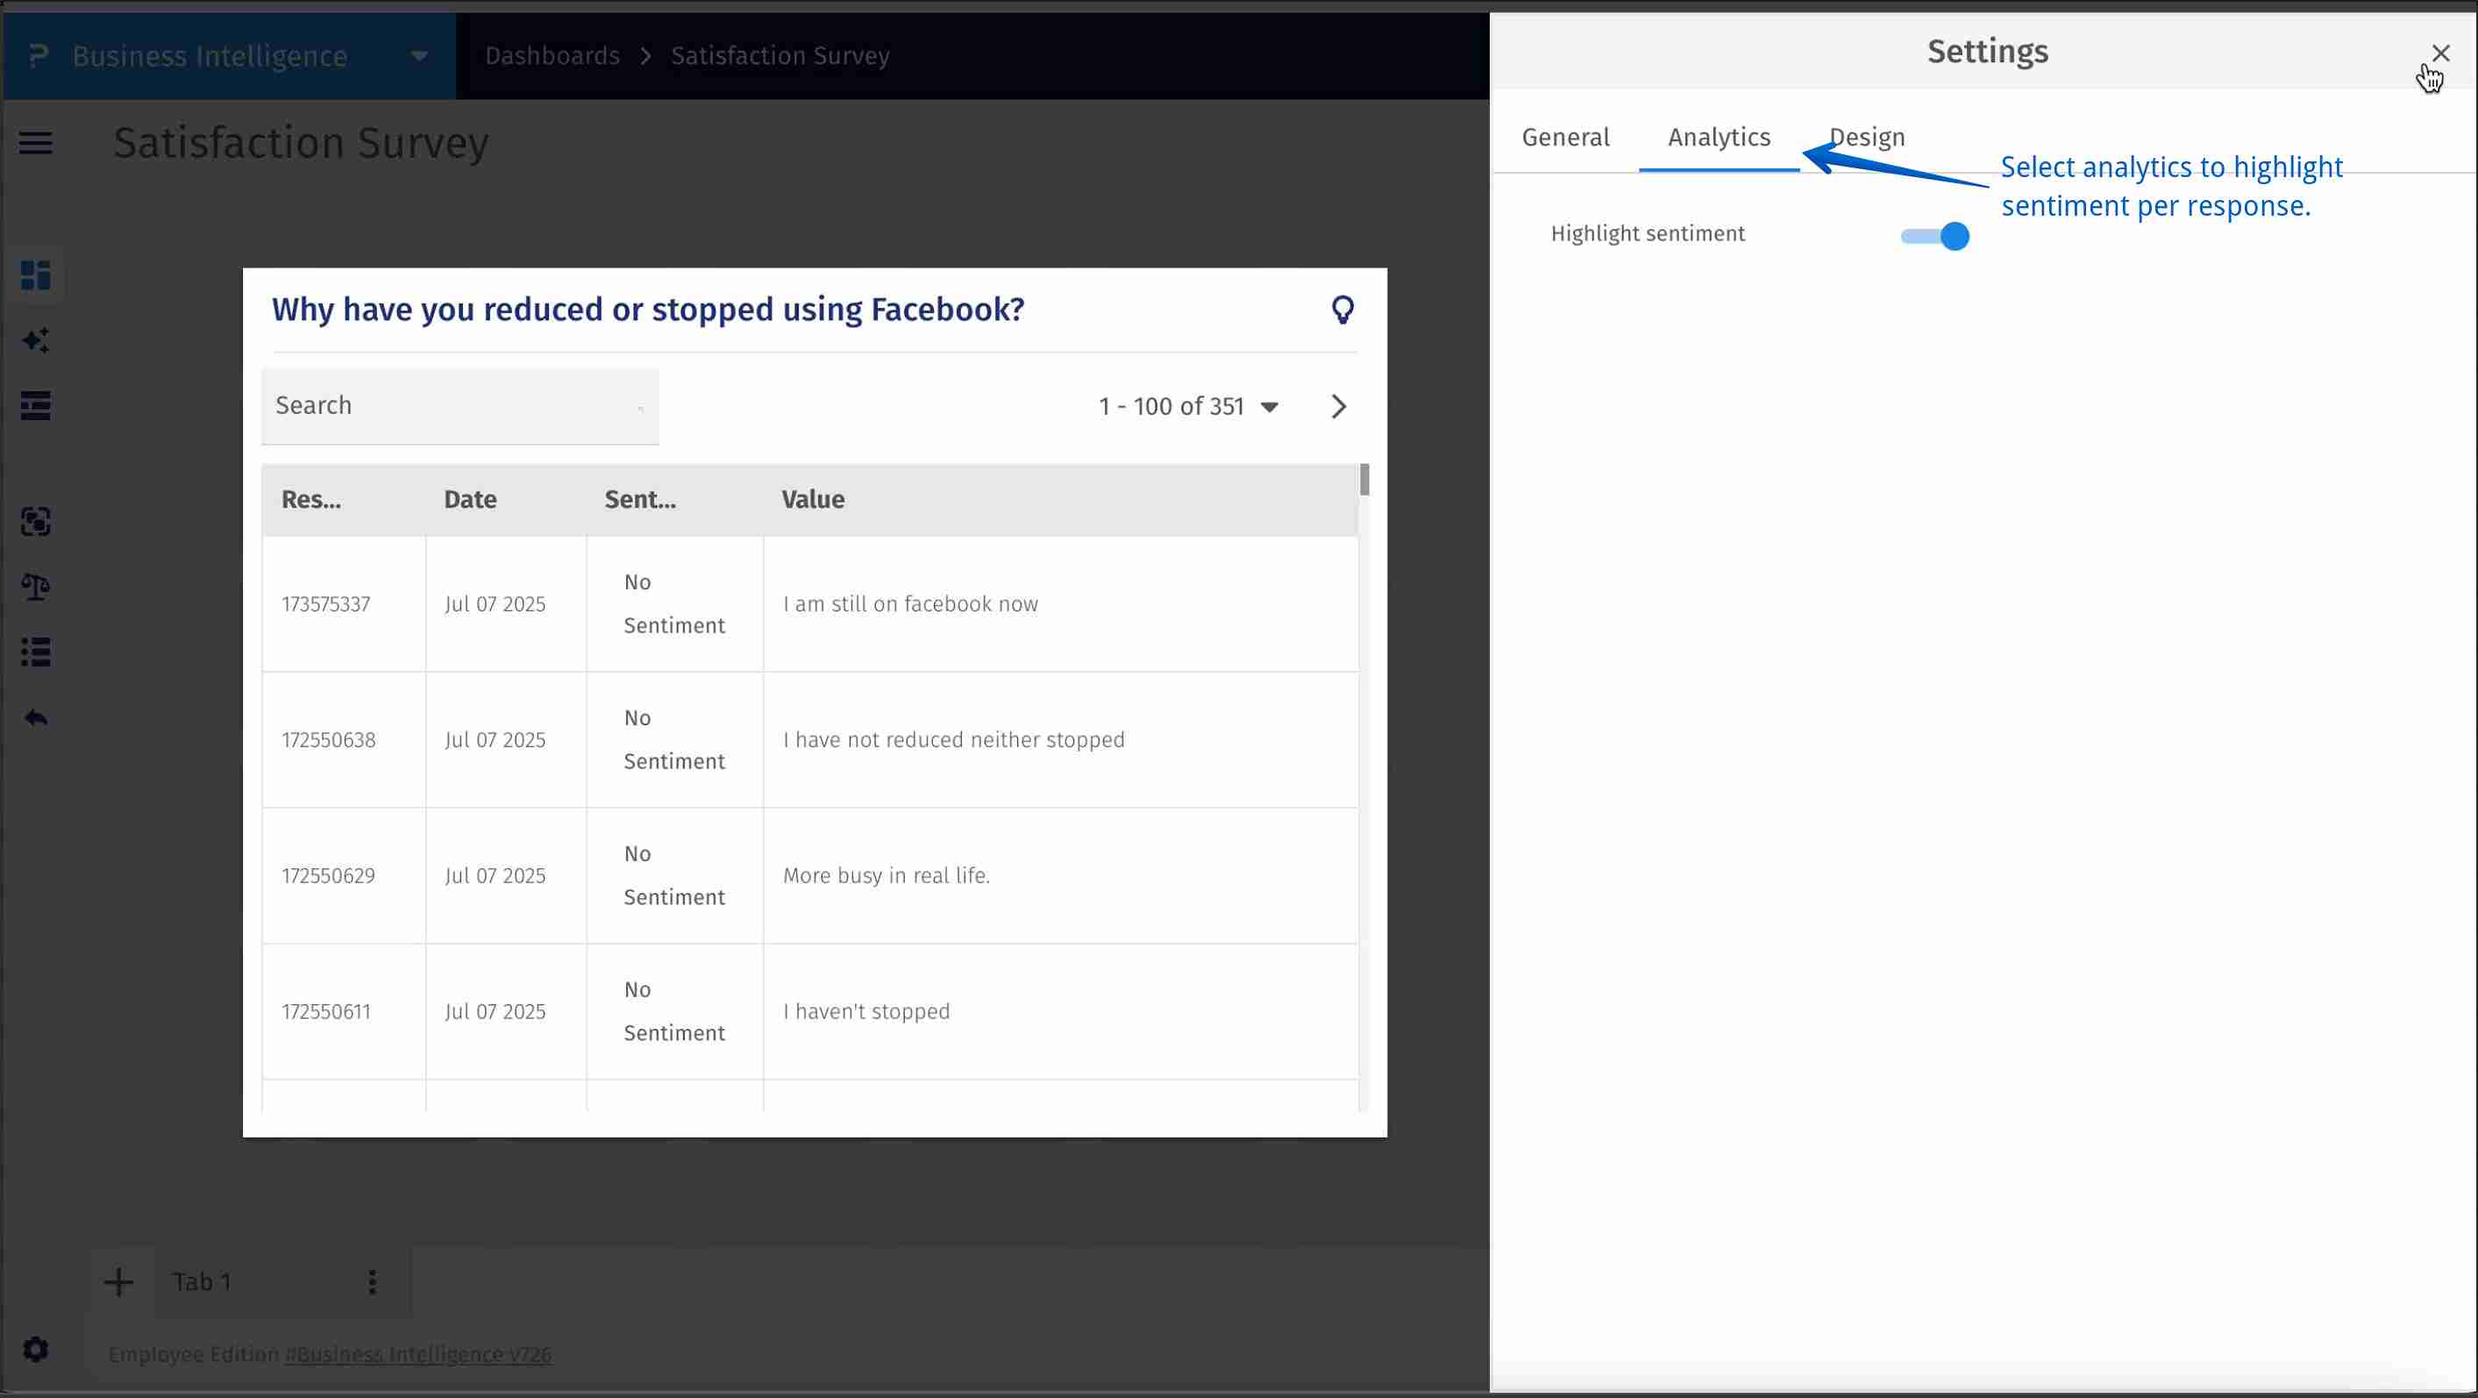This screenshot has height=1398, width=2478.
Task: Disable the Highlight sentiment toggle
Action: (1934, 236)
